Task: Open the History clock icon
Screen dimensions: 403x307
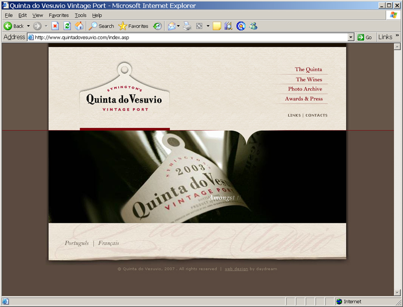Action: tap(157, 26)
